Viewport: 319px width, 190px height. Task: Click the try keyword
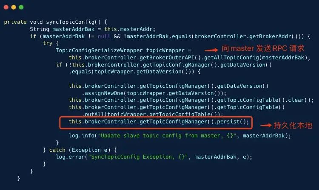click(x=48, y=43)
